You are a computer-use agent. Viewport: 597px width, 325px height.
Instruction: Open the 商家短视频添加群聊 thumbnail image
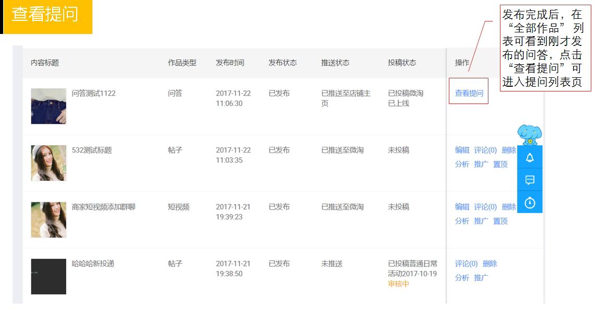pyautogui.click(x=49, y=220)
